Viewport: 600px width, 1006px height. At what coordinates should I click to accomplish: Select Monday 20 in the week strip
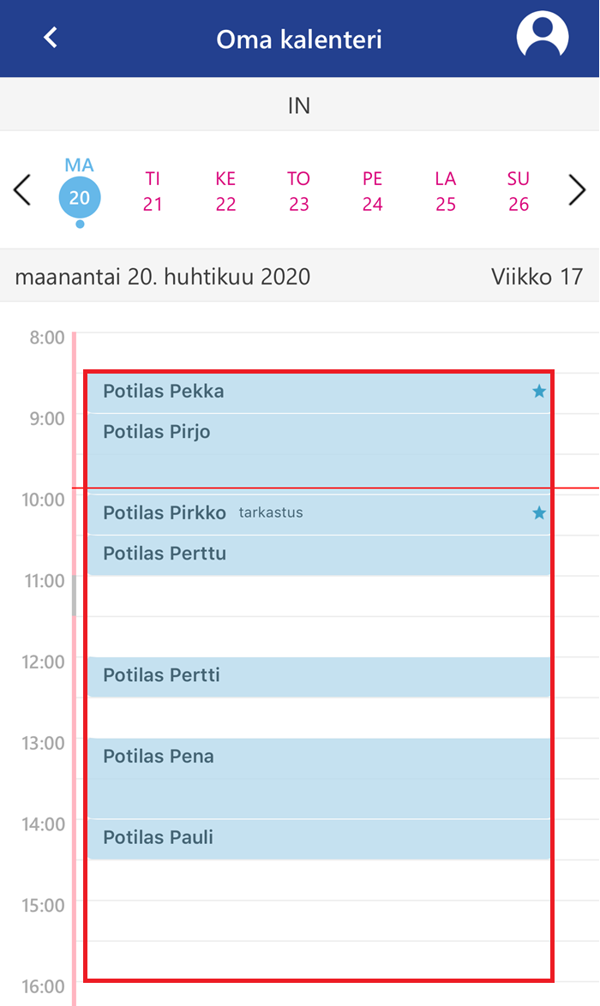[80, 190]
